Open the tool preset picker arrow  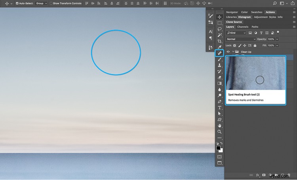pos(11,4)
